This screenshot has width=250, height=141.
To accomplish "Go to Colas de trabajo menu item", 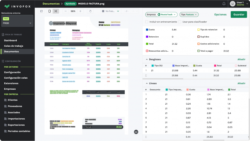I will point(14,46).
